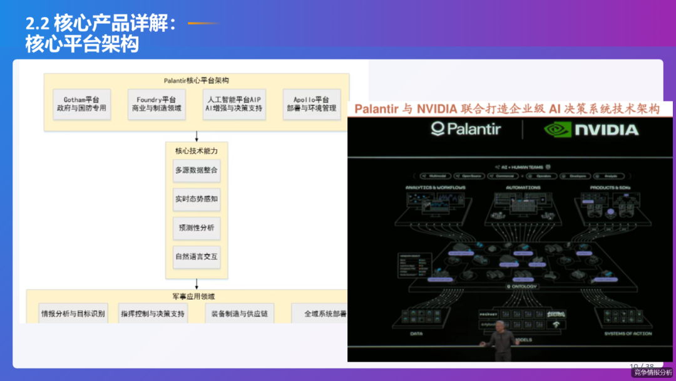Select the Gotham平台 box
This screenshot has height=381, width=676.
click(x=81, y=104)
